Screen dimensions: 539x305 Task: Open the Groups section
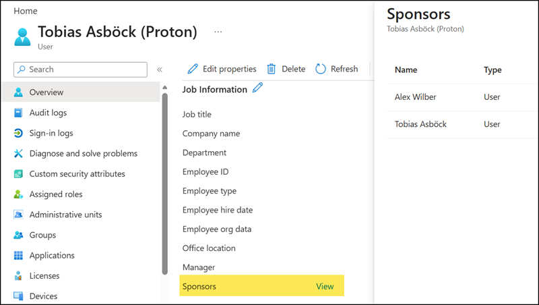(x=42, y=235)
